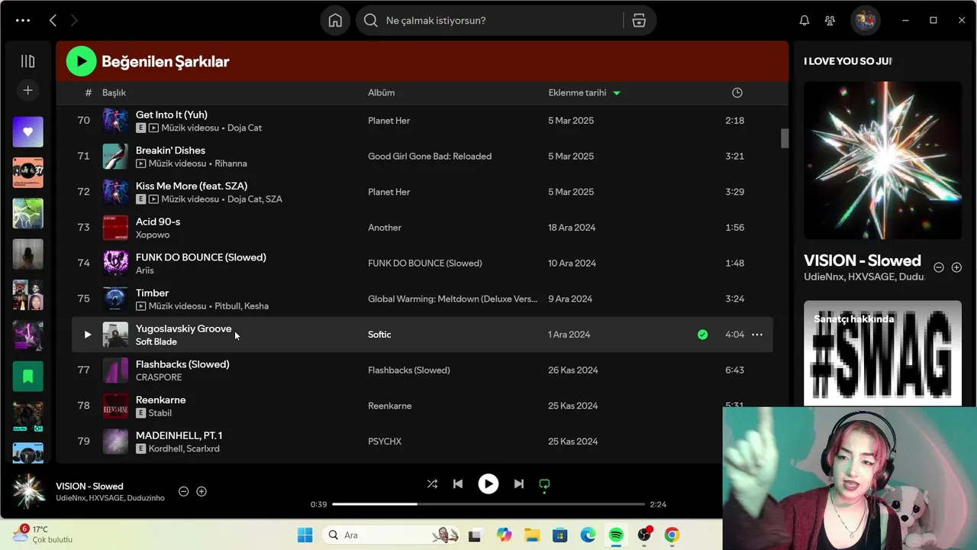
Task: Click taskbar search box 'Ara'
Action: click(x=392, y=535)
